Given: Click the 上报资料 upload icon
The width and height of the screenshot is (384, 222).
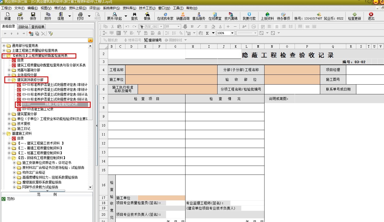Looking at the screenshot, I should (x=267, y=16).
